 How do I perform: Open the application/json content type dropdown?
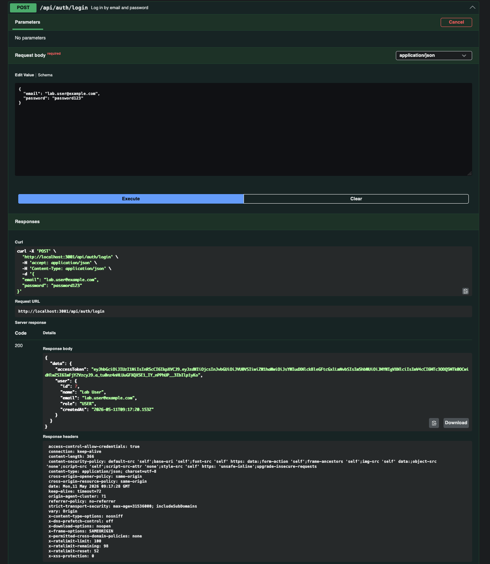434,55
